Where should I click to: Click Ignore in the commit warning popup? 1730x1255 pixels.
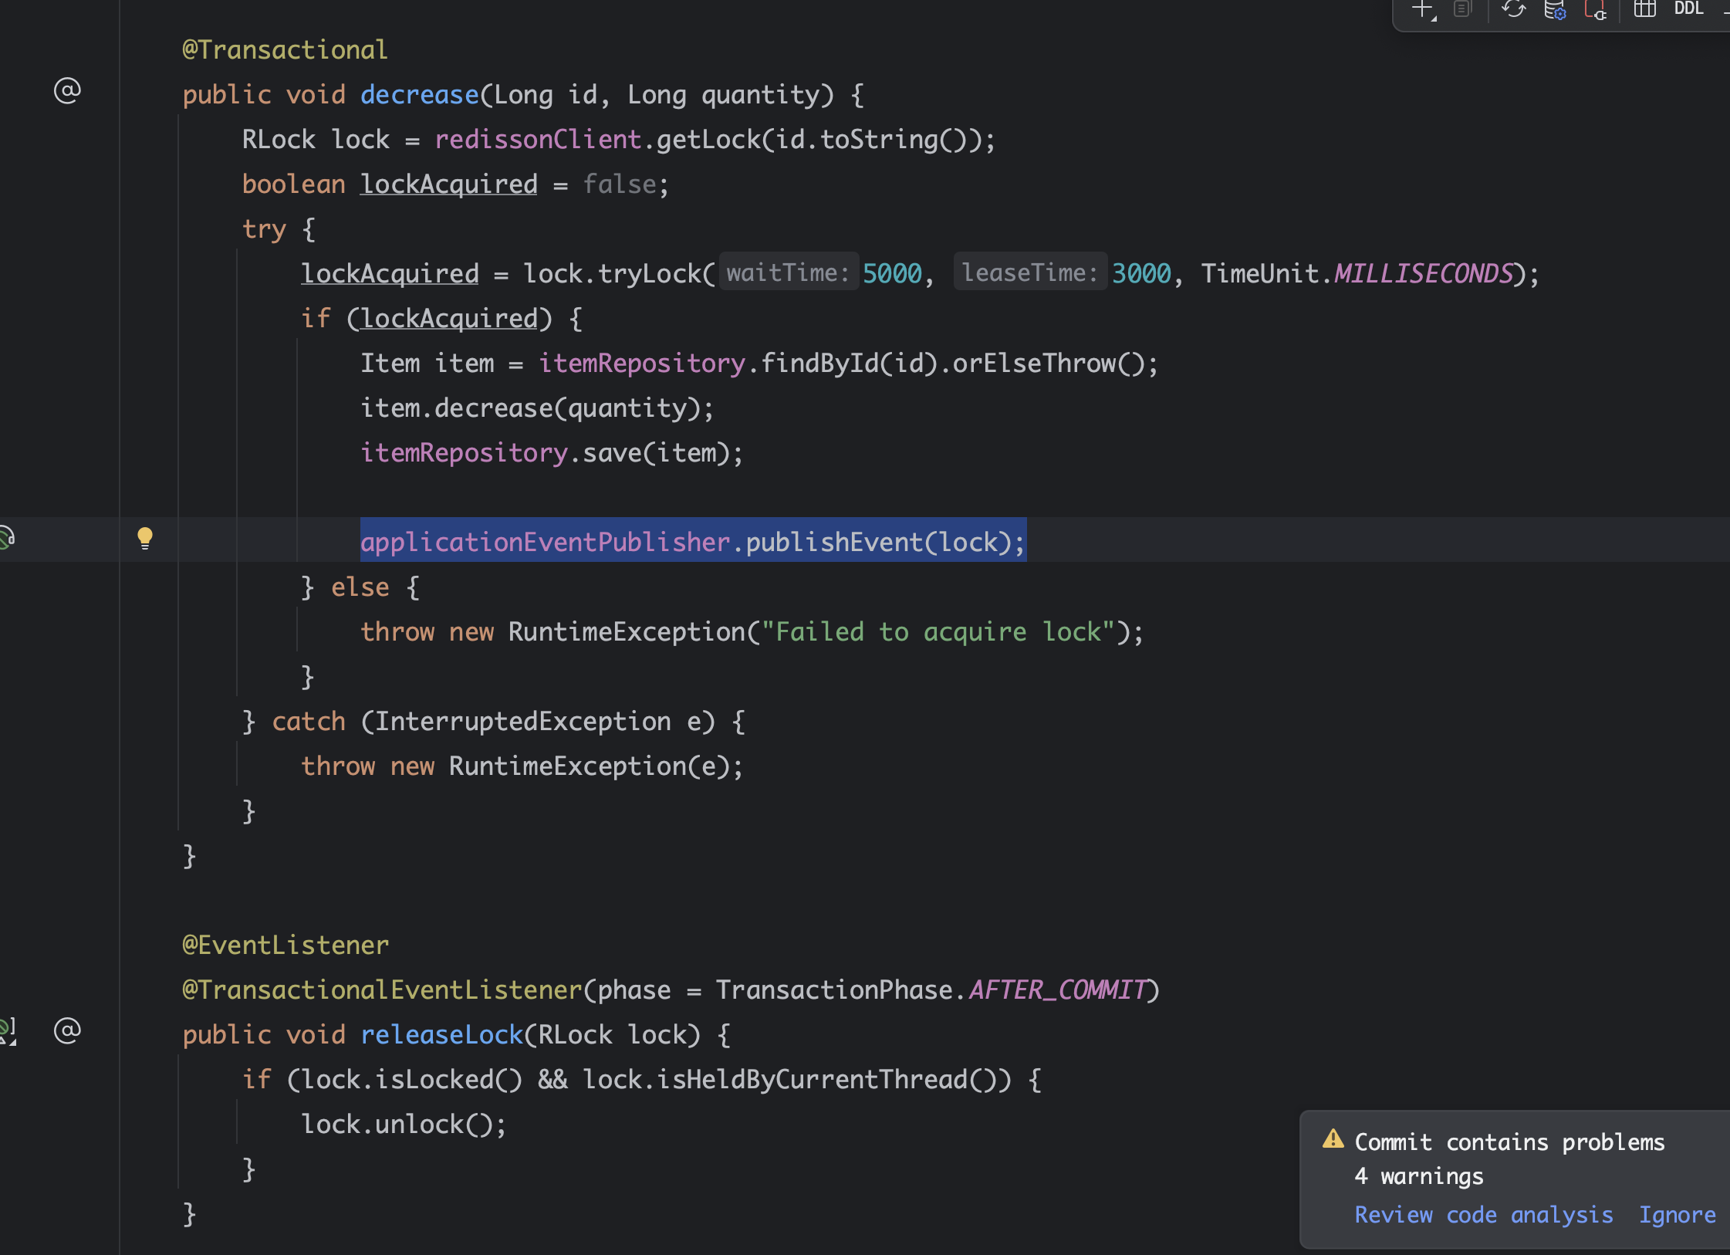(1677, 1215)
